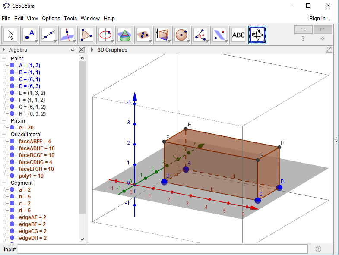Click the Sign in link

coord(320,19)
